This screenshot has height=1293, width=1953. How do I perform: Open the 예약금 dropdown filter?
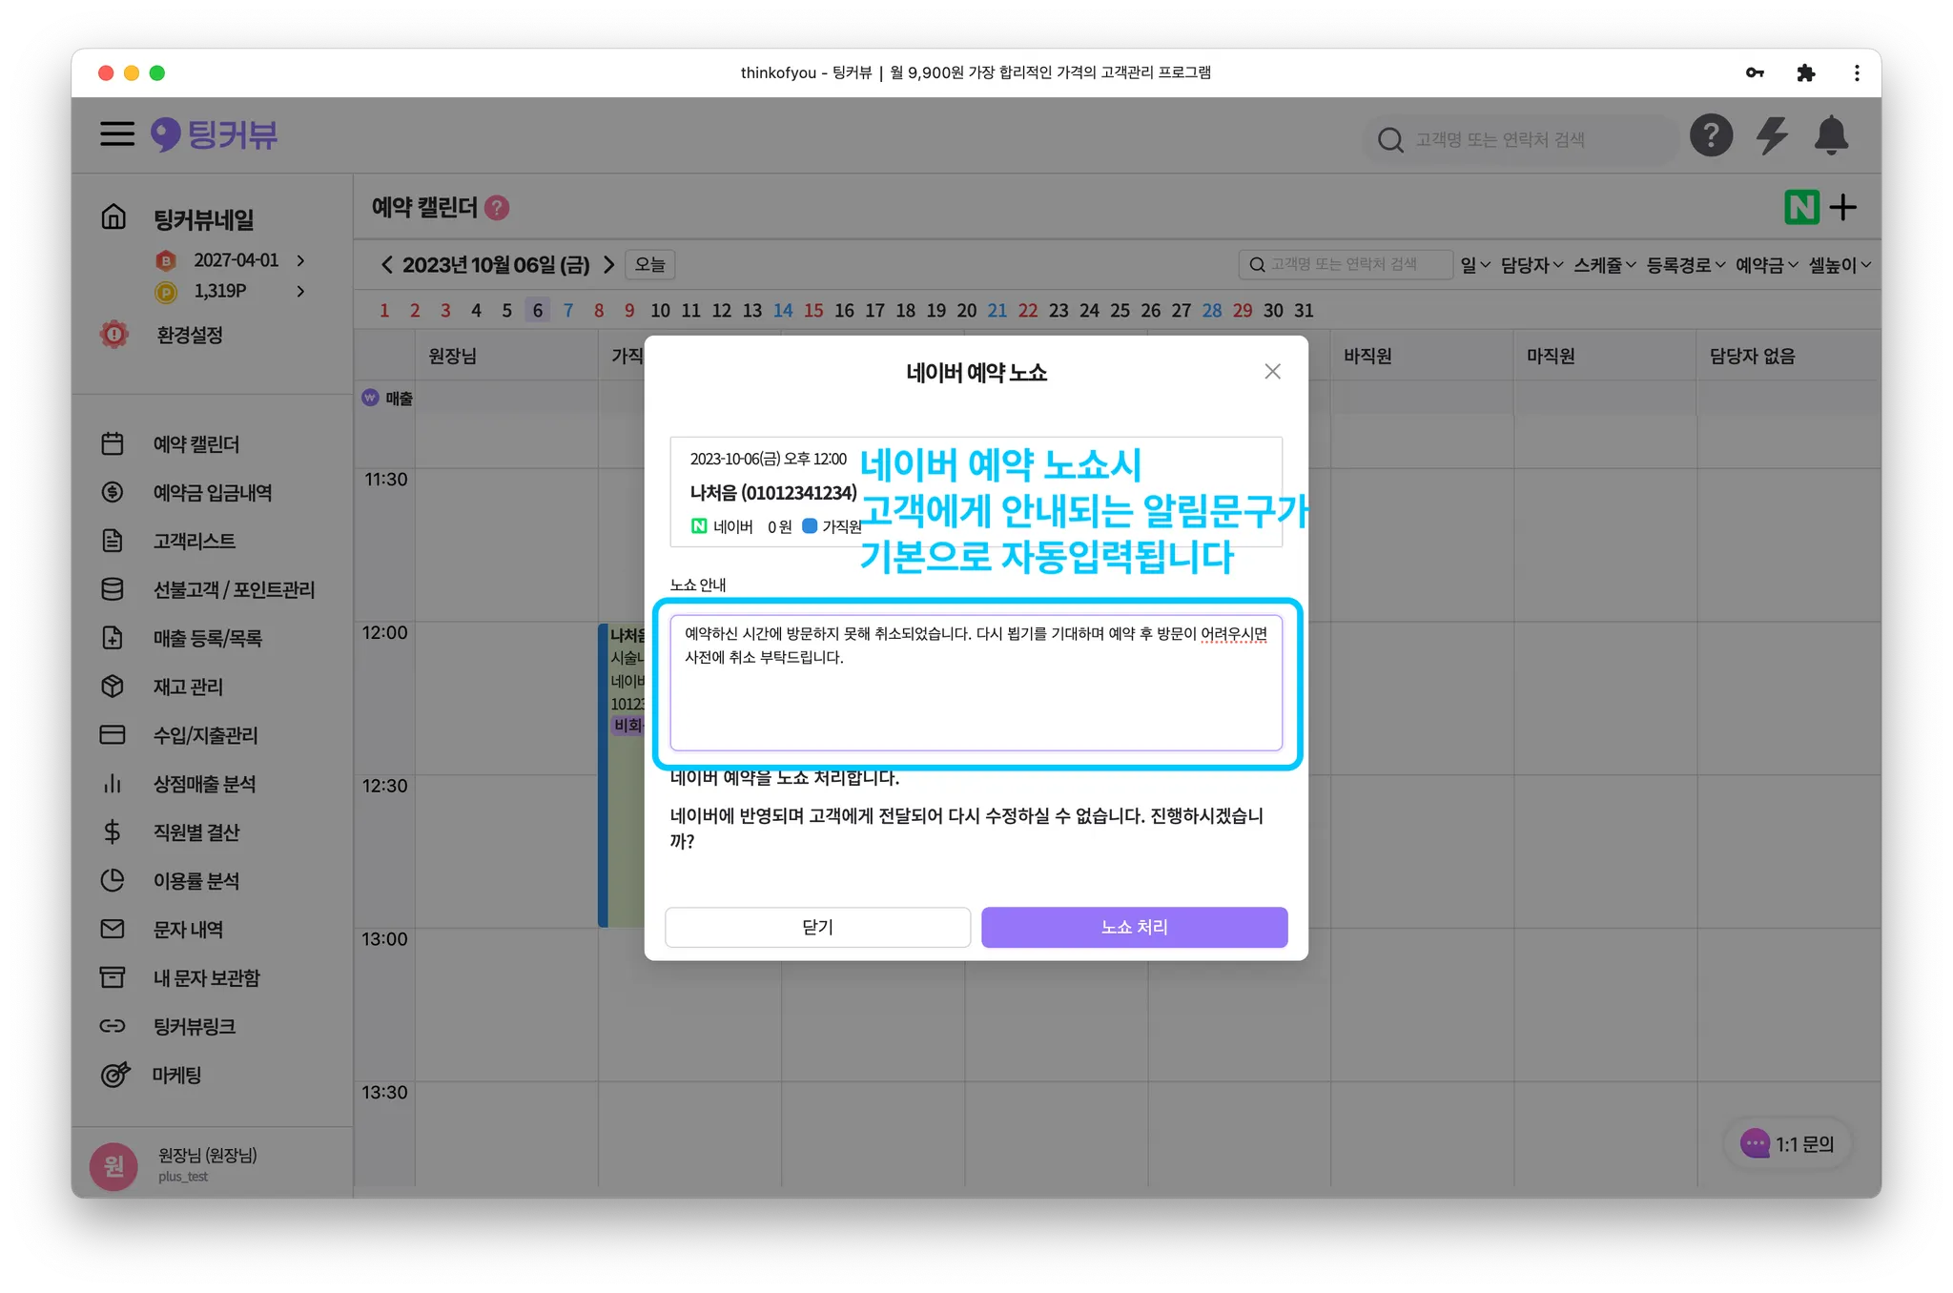pos(1766,265)
